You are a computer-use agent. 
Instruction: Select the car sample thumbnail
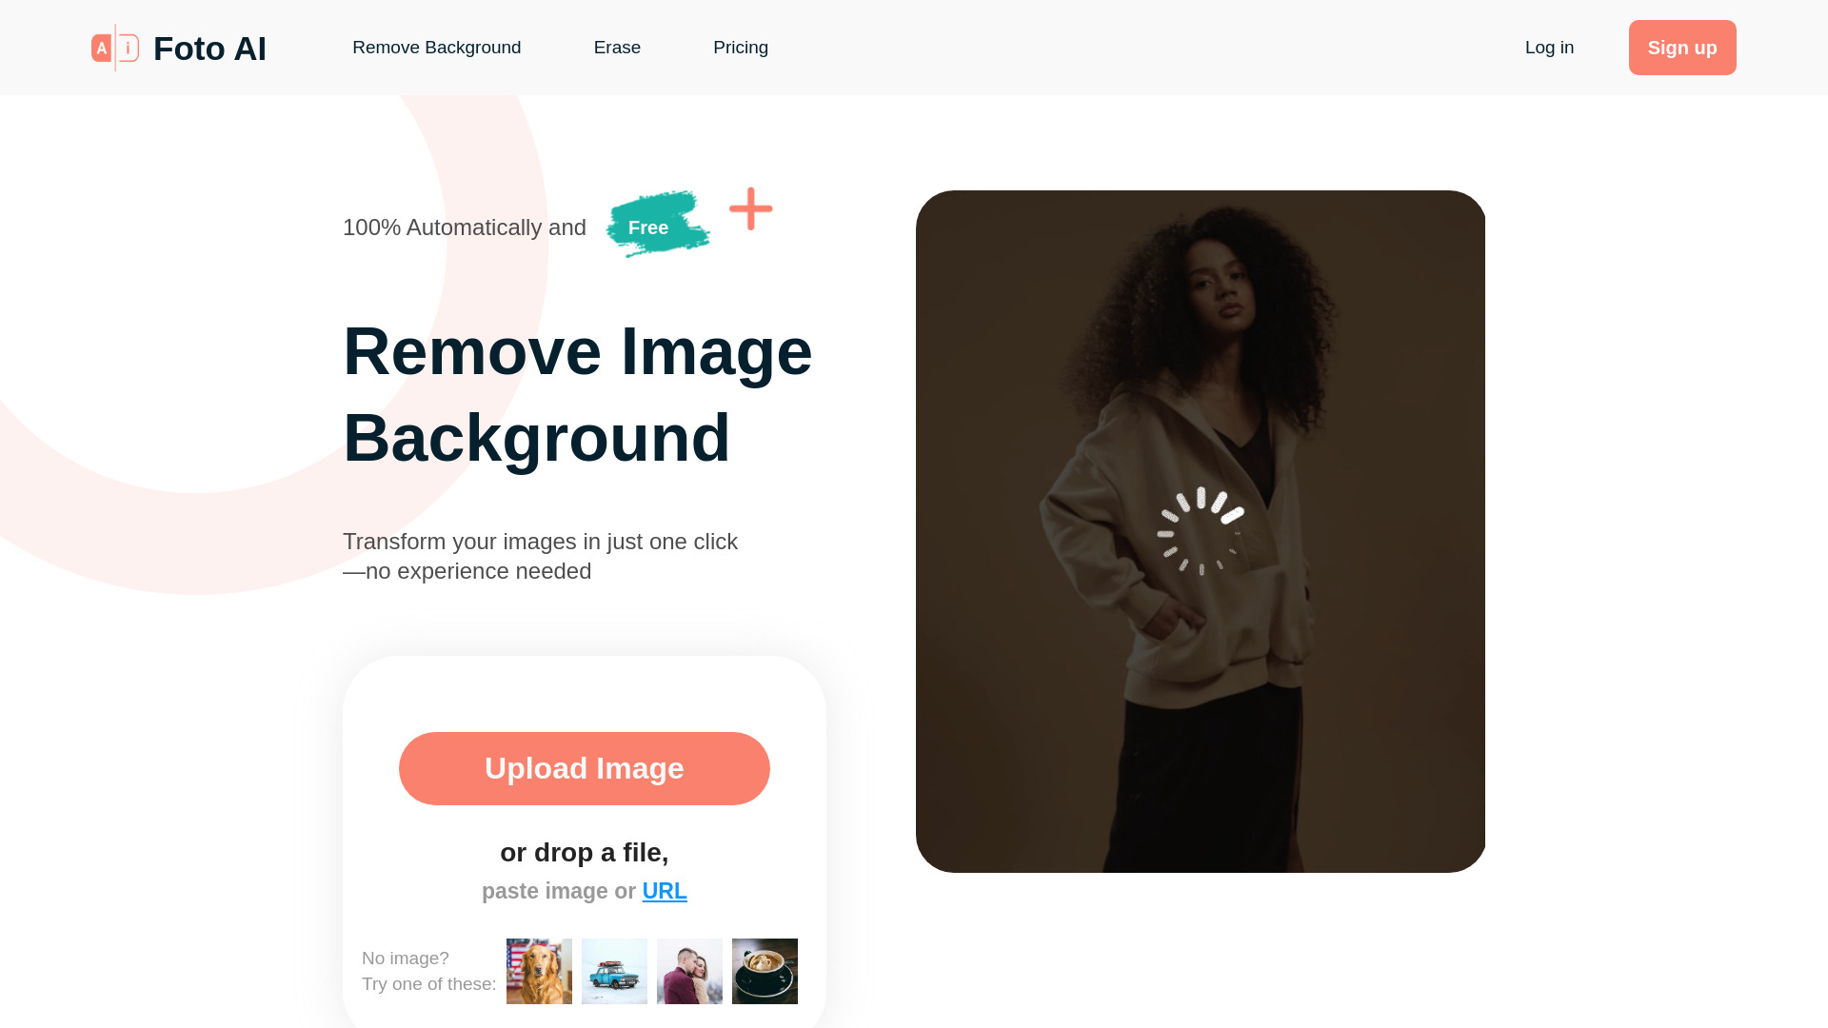click(x=614, y=970)
